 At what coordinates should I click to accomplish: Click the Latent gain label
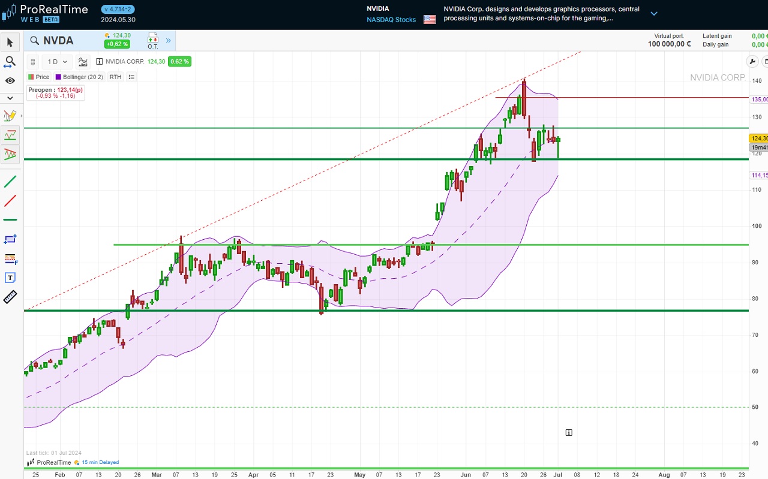717,36
